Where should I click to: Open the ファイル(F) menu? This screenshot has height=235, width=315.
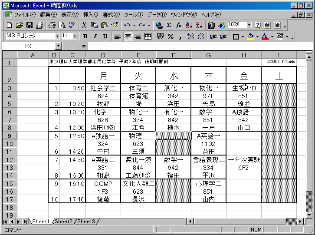point(25,15)
